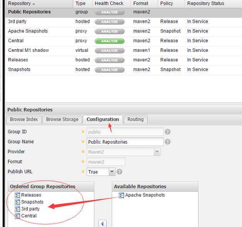Select the 3rd party row in repository table
Viewport: 242px width, 227px height.
click(x=123, y=22)
